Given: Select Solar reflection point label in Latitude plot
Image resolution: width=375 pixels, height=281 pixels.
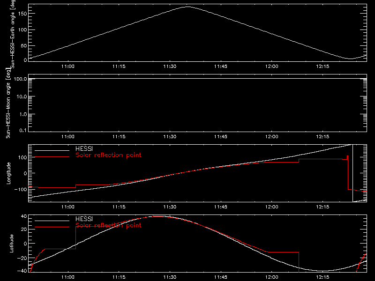Looking at the screenshot, I should 108,225.
